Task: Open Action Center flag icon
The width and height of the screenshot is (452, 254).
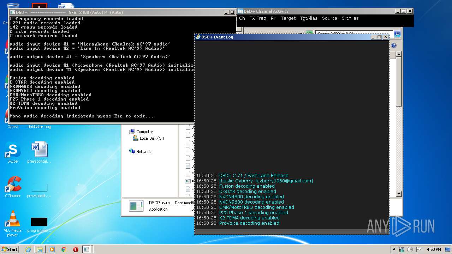Action: [x=418, y=249]
